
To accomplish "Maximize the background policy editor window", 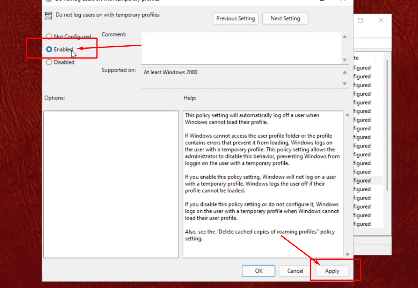I will (360, 20).
